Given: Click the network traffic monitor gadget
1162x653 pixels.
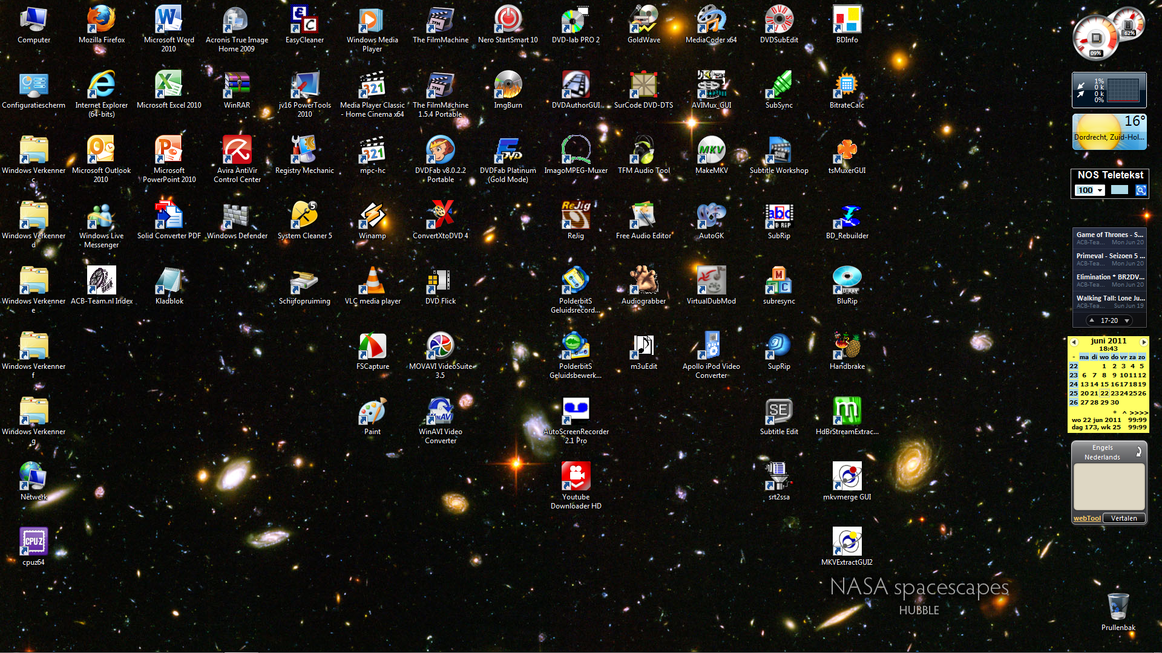Looking at the screenshot, I should 1109,90.
